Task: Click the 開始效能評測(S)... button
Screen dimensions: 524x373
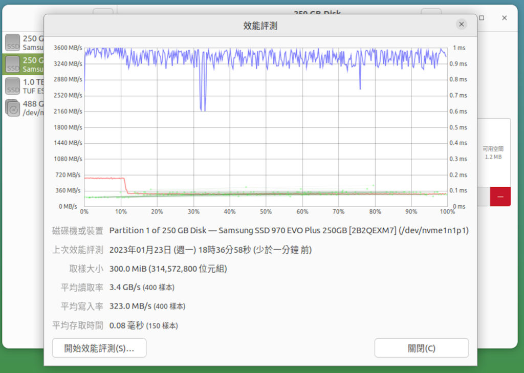Action: tap(99, 348)
